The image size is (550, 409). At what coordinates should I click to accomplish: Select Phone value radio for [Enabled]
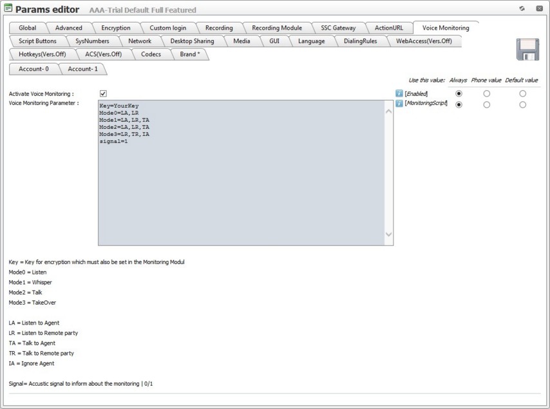[486, 93]
